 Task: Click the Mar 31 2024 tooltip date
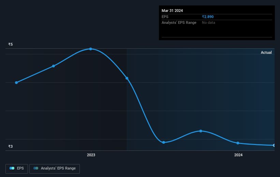tap(172, 11)
